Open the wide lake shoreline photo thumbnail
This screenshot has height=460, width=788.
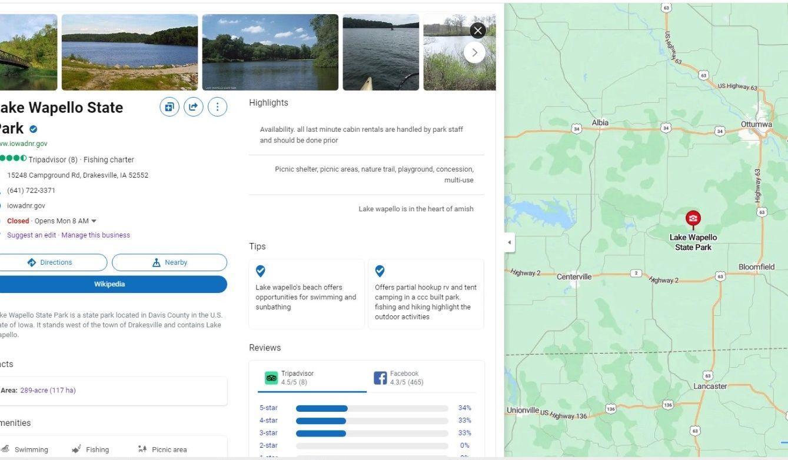(x=129, y=52)
